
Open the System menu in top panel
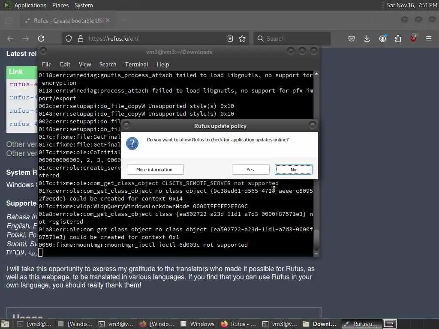[84, 5]
